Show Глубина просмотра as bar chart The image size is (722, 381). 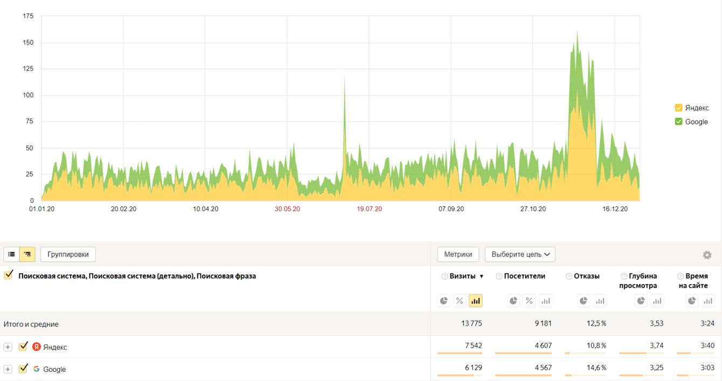pyautogui.click(x=657, y=301)
